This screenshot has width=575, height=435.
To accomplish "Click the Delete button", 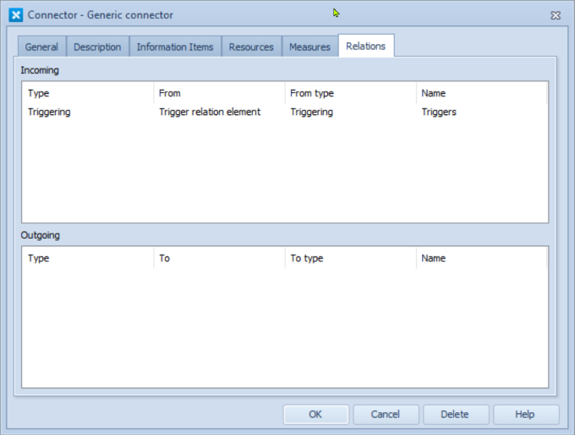I will (456, 415).
